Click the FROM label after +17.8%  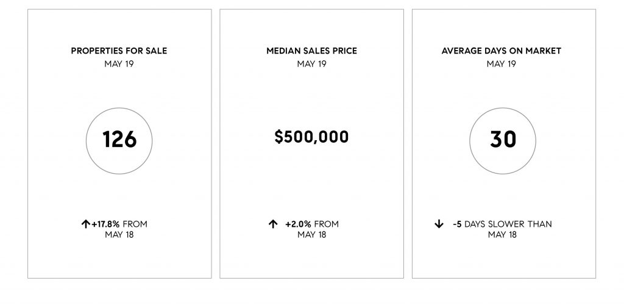[135, 224]
